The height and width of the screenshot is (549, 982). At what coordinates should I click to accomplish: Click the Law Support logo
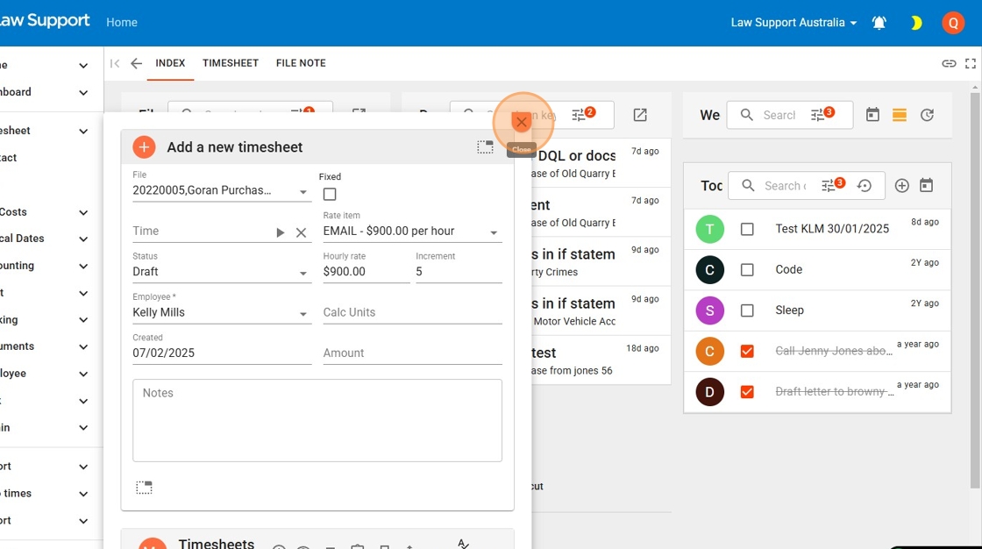tap(45, 20)
